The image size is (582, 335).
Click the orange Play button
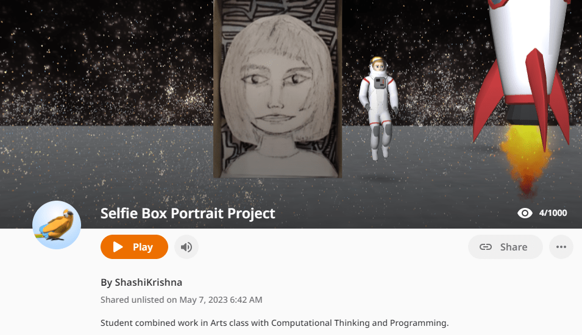coord(134,247)
